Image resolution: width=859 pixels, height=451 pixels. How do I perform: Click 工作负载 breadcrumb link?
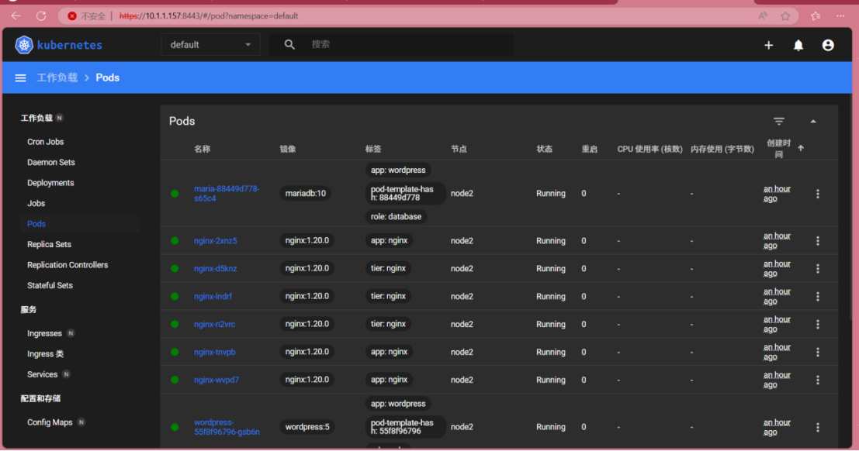[x=57, y=77]
